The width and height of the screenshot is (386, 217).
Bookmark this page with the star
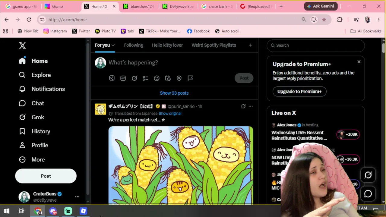coord(324,20)
